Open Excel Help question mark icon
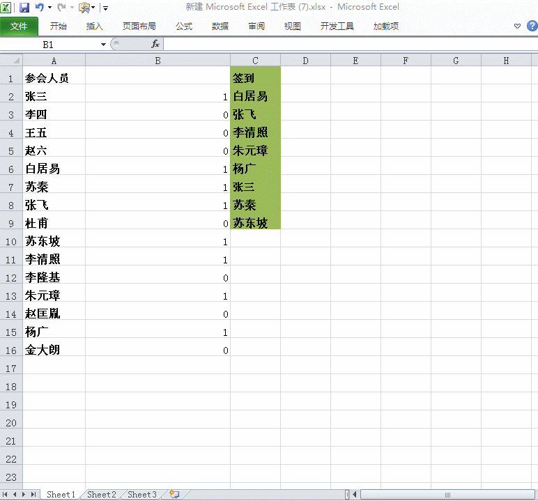Image resolution: width=538 pixels, height=501 pixels. (x=532, y=26)
